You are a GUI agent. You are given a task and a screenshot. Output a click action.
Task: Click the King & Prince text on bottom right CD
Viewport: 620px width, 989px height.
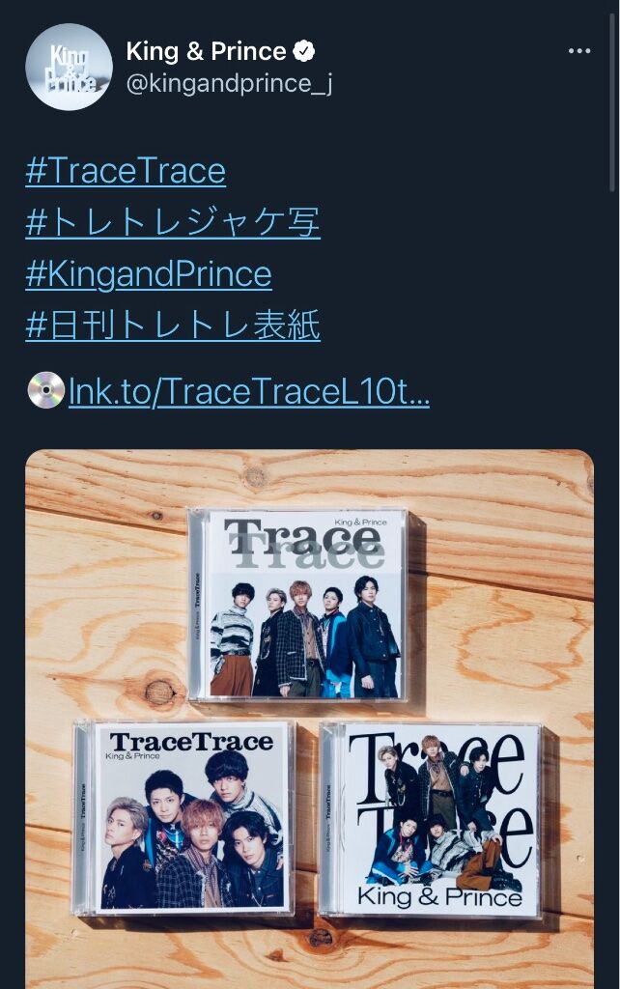tap(439, 896)
